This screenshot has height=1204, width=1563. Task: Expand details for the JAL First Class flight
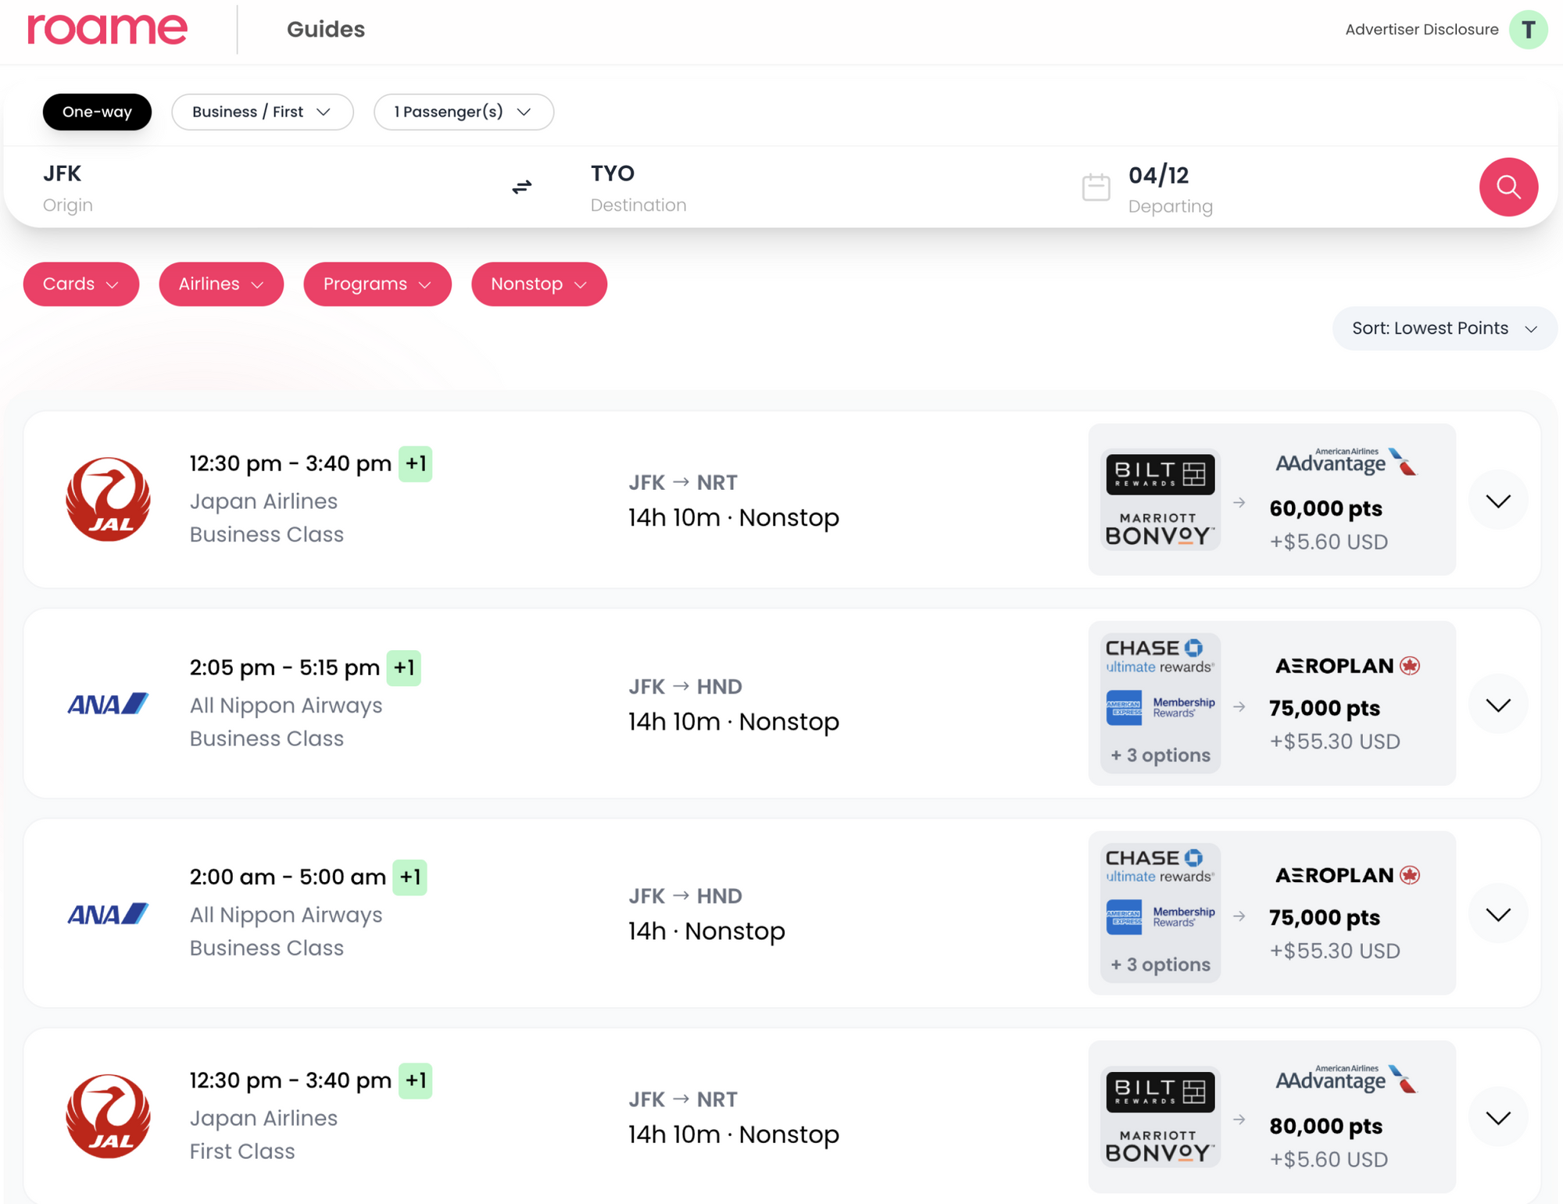click(1497, 1116)
